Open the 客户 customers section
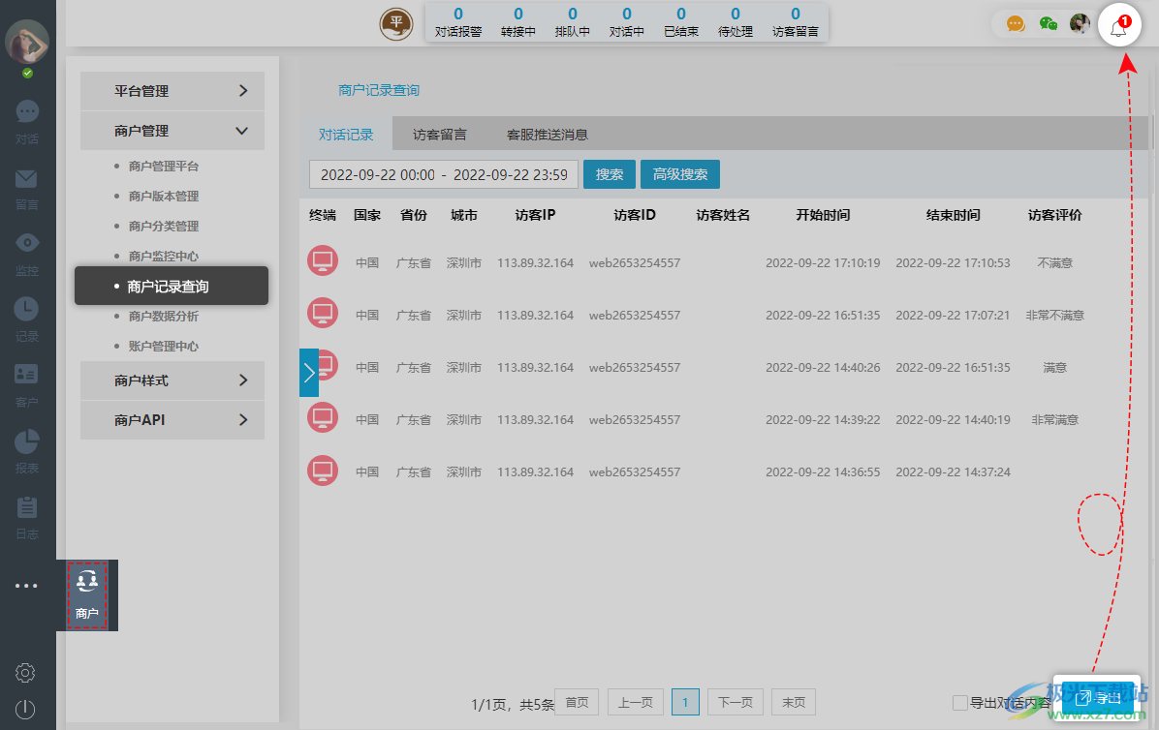The image size is (1159, 730). (x=26, y=382)
